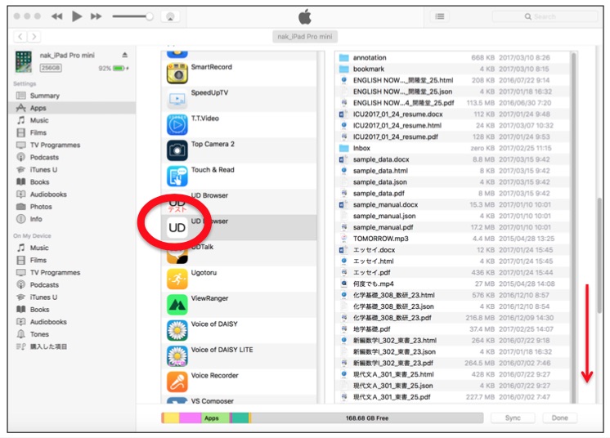Click the AirPlay icon
Image resolution: width=610 pixels, height=438 pixels.
[170, 16]
